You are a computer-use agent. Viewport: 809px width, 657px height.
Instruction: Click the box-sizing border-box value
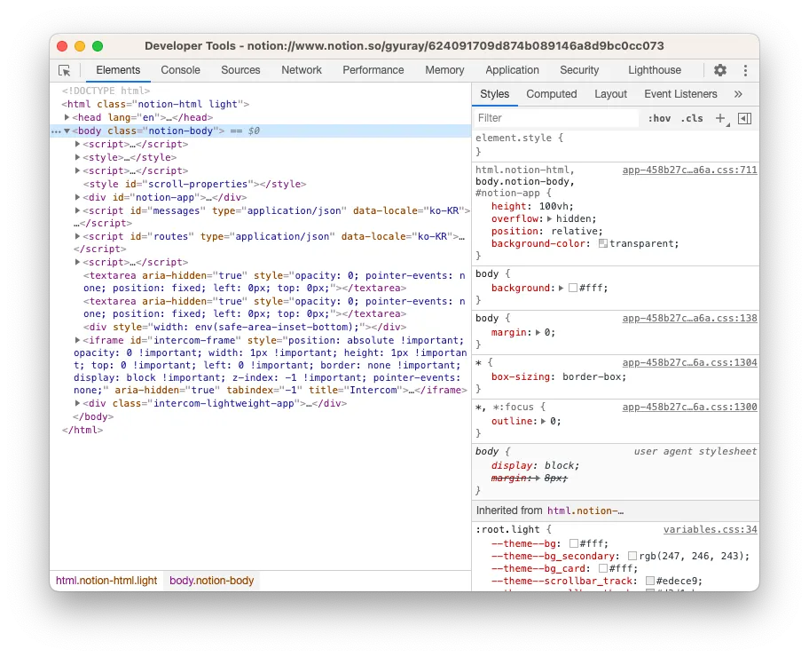(593, 376)
